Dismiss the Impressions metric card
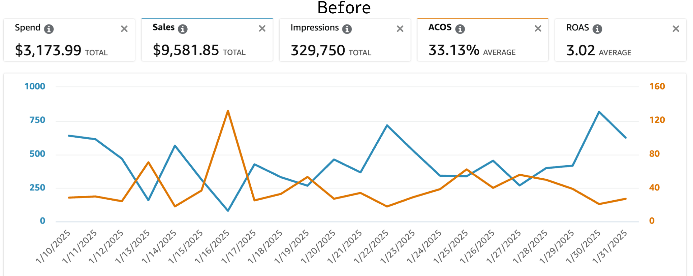 (x=400, y=29)
